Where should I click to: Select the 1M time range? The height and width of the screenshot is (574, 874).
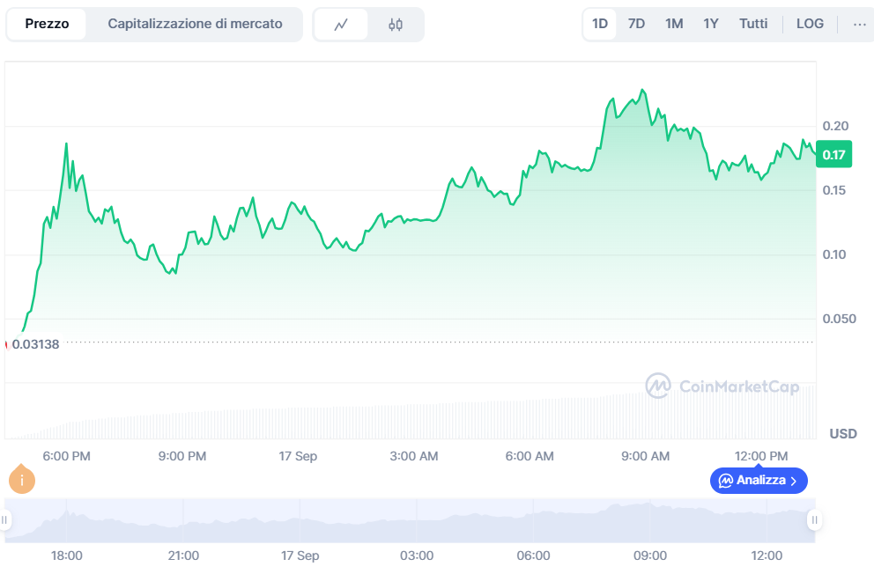coord(674,24)
